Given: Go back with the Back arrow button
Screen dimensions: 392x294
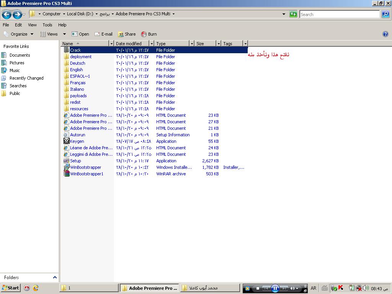Looking at the screenshot, I should click(7, 15).
